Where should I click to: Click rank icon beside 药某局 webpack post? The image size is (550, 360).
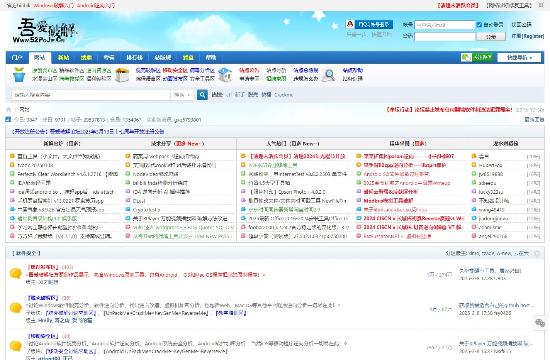pyautogui.click(x=128, y=156)
